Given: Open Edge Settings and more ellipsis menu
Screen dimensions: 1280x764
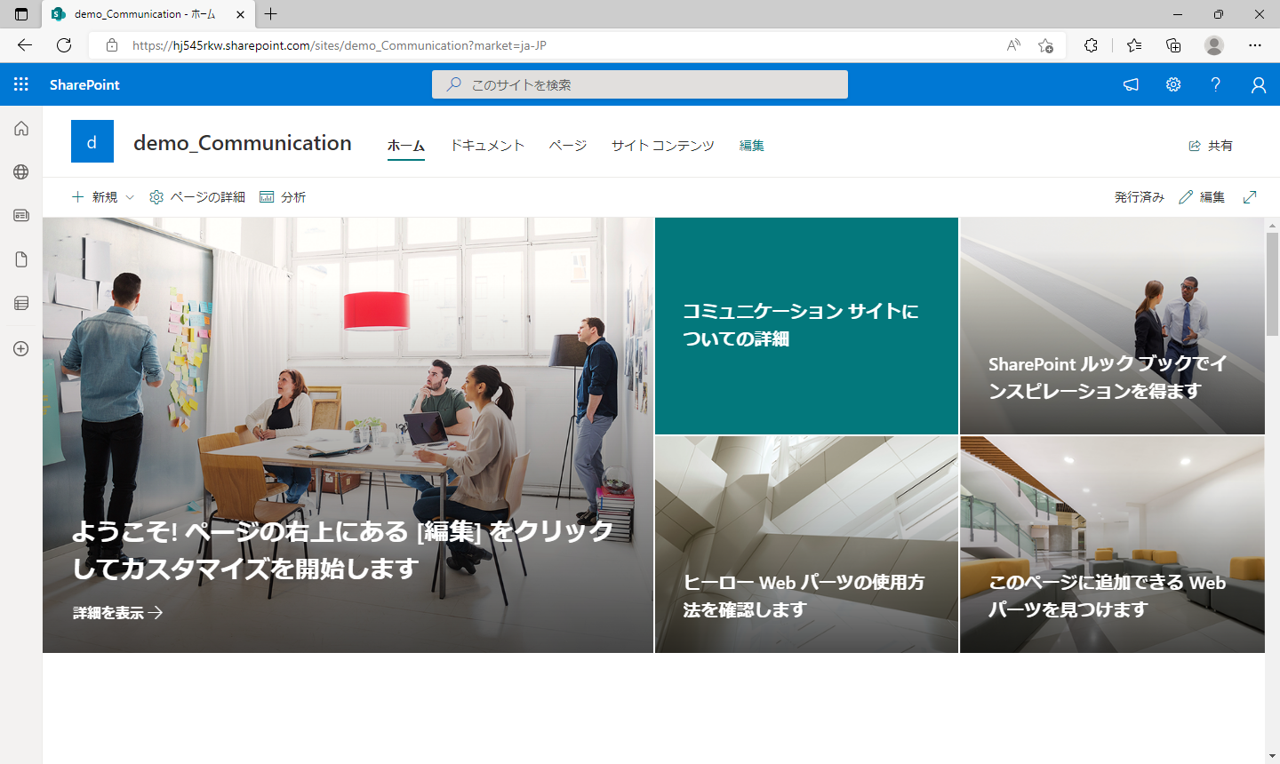Looking at the screenshot, I should click(x=1255, y=45).
